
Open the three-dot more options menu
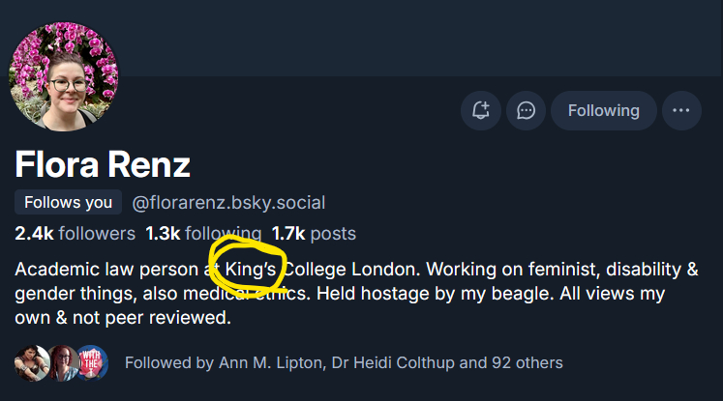click(x=681, y=110)
